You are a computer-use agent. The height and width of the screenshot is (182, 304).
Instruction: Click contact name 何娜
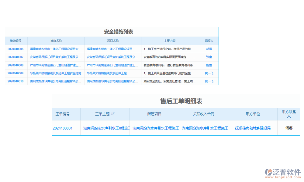coord(288,128)
